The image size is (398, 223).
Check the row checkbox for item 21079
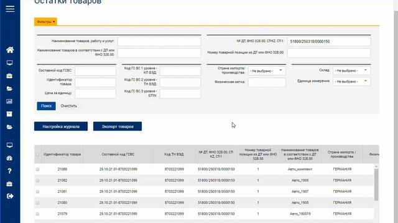(x=37, y=214)
